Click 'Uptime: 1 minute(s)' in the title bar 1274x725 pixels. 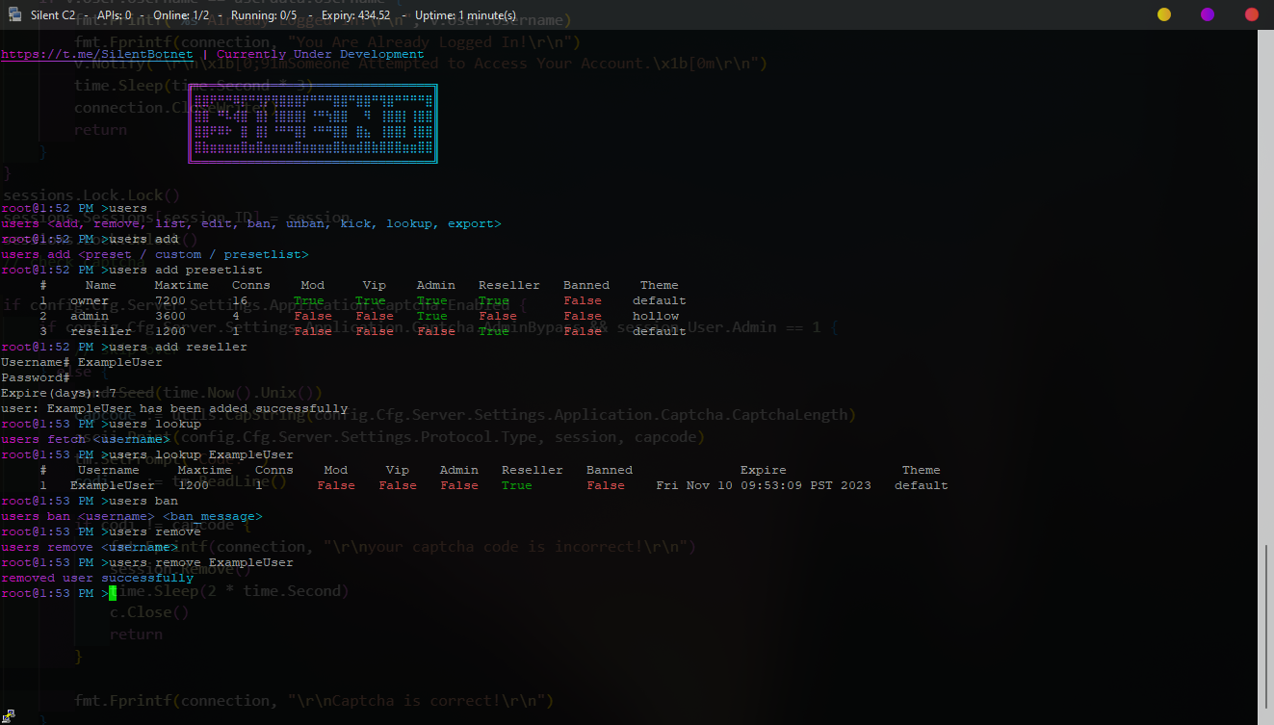tap(466, 14)
